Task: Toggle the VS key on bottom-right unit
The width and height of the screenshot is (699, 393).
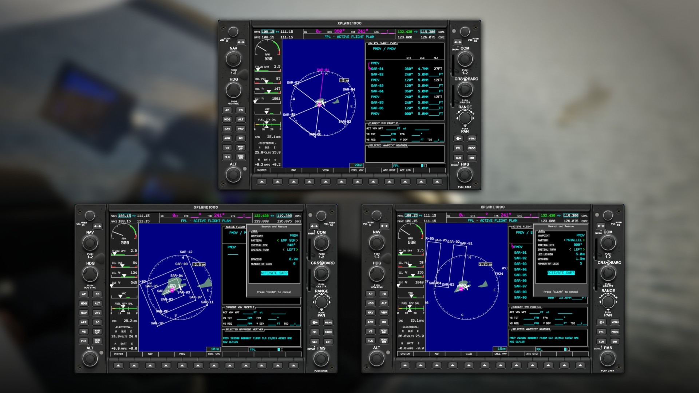Action: click(370, 332)
